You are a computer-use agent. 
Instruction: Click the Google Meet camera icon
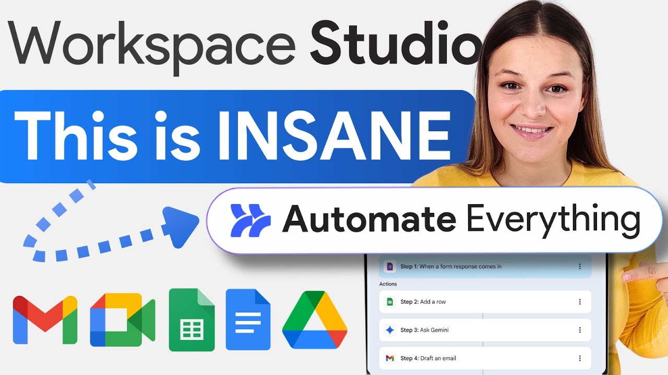pyautogui.click(x=123, y=320)
